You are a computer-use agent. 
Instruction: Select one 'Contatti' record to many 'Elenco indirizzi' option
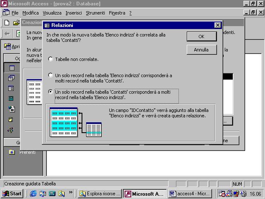tap(51, 92)
